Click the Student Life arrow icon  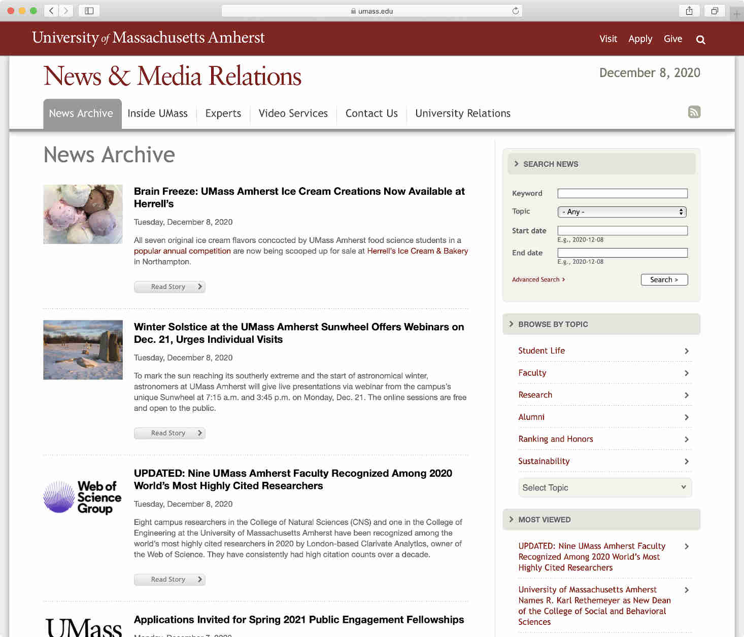(686, 351)
